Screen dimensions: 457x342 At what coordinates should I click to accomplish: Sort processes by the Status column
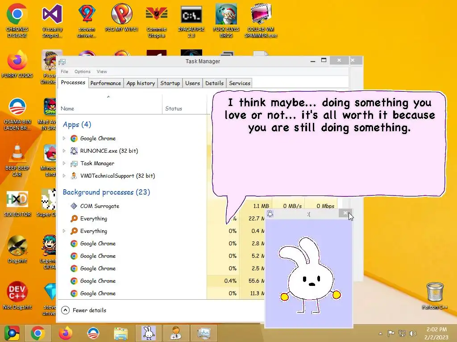(x=184, y=104)
